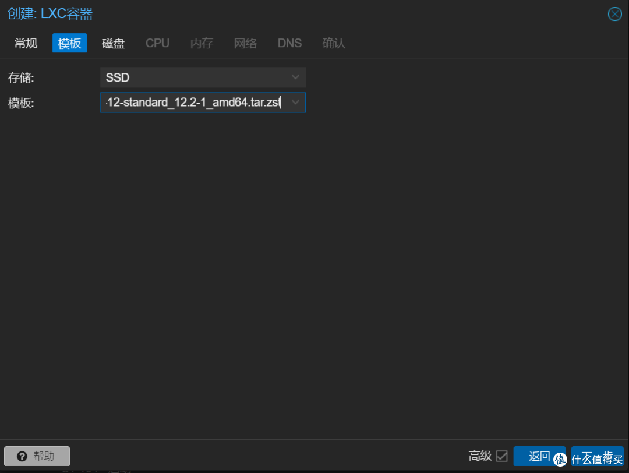Screen dimensions: 629x473
Task: Close the dialog with the circular X icon
Action: (615, 14)
